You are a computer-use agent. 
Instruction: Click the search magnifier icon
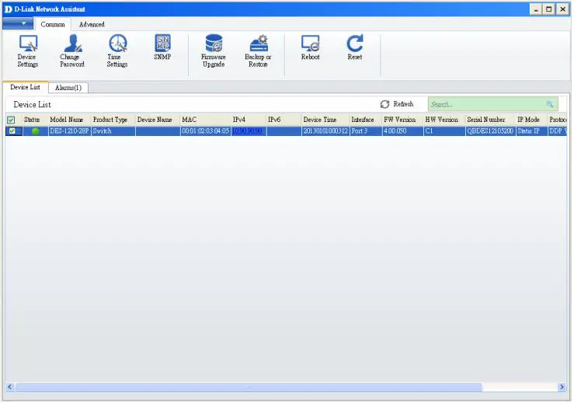549,104
